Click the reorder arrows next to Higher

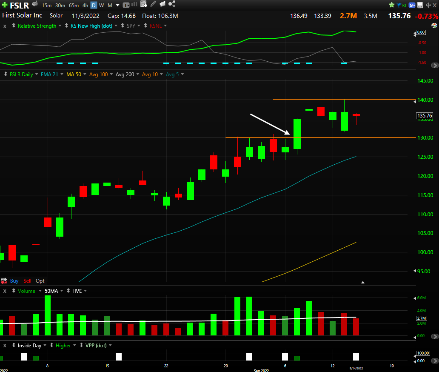coord(51,345)
